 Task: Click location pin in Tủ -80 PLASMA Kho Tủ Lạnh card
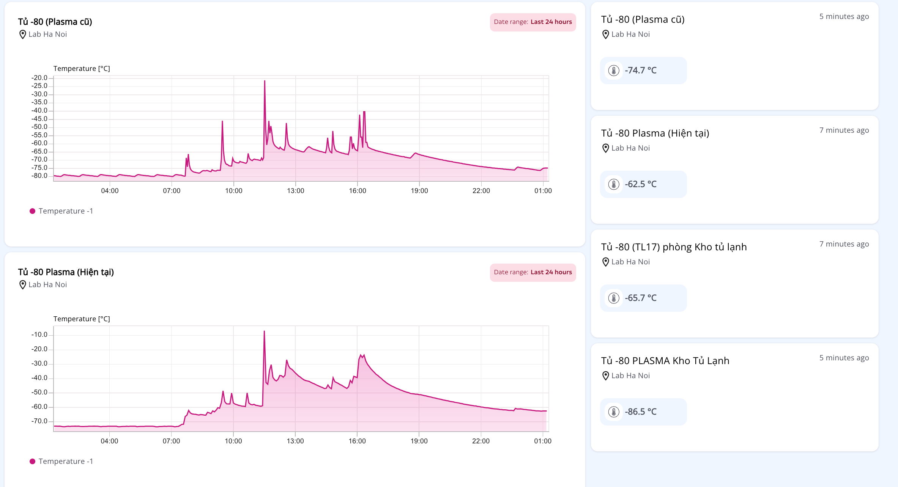coord(606,376)
